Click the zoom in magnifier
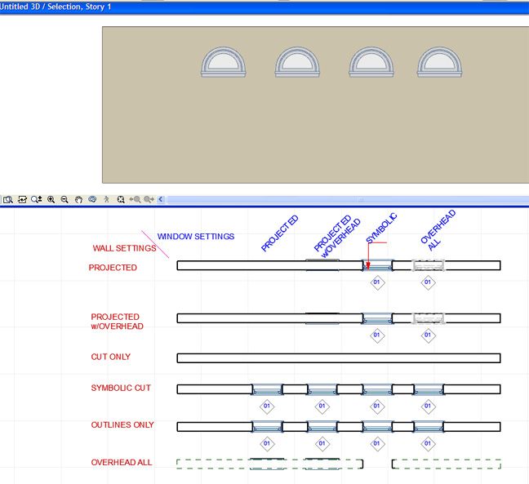This screenshot has height=484, width=529. tap(51, 199)
